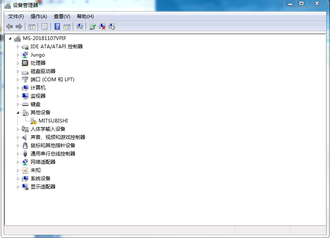This screenshot has width=330, height=238.
Task: Toggle show/hide console tree icon
Action: pos(31,26)
